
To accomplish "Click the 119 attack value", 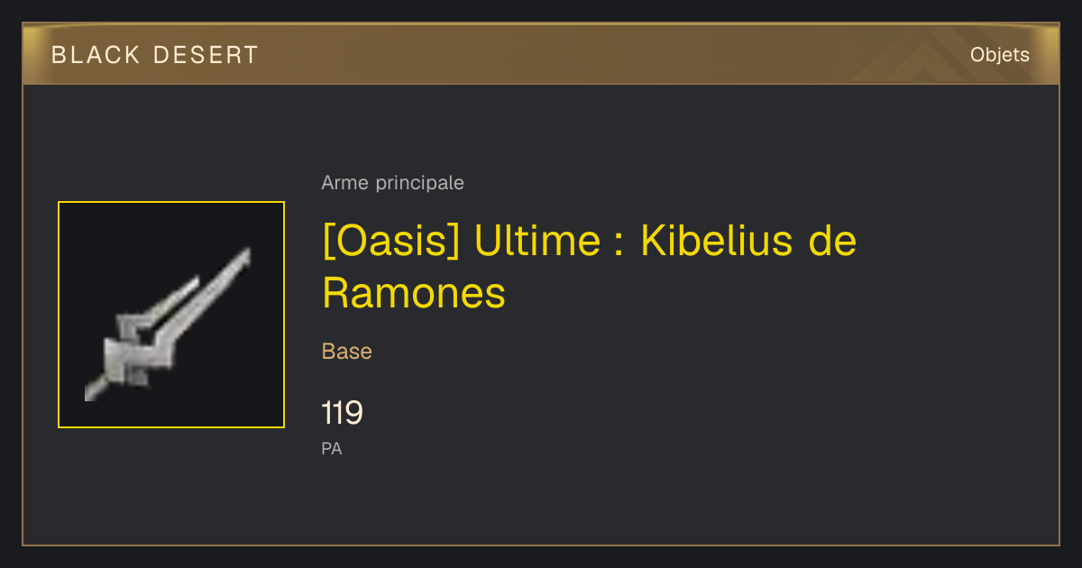I will click(x=343, y=413).
